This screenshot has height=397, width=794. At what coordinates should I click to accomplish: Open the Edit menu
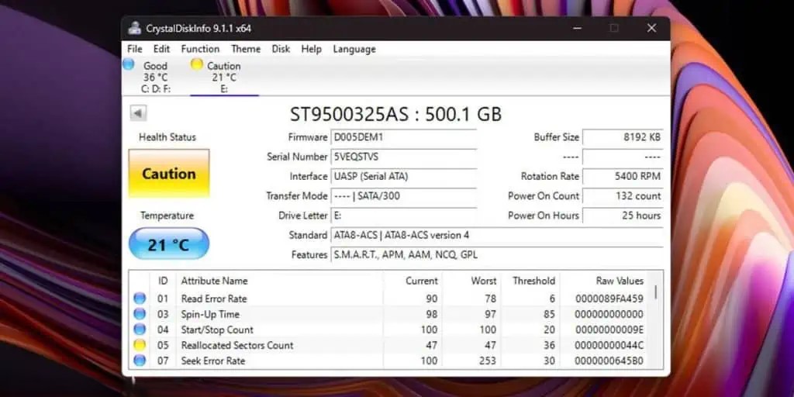click(x=161, y=49)
